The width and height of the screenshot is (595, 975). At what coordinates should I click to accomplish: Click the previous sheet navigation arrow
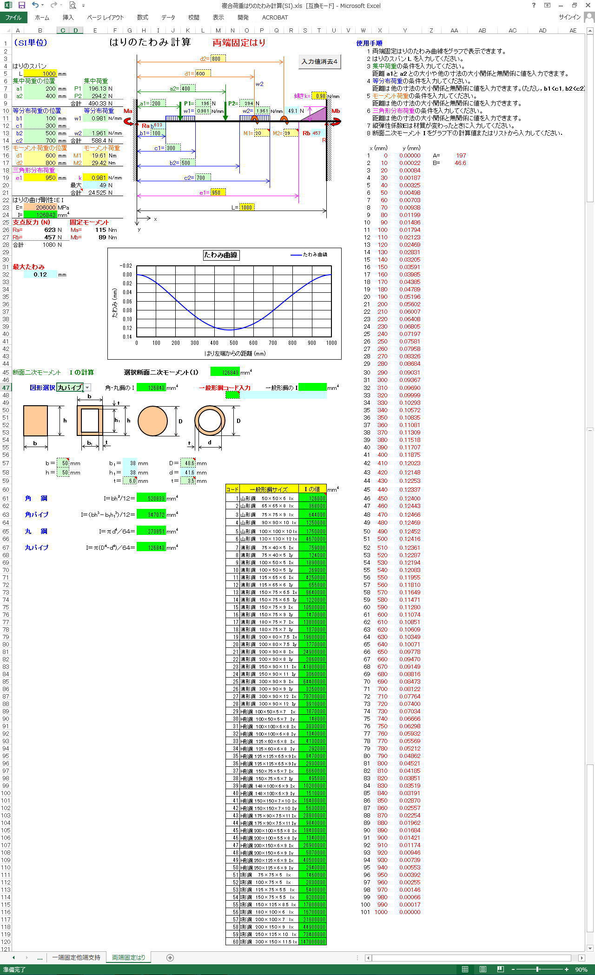(13, 957)
